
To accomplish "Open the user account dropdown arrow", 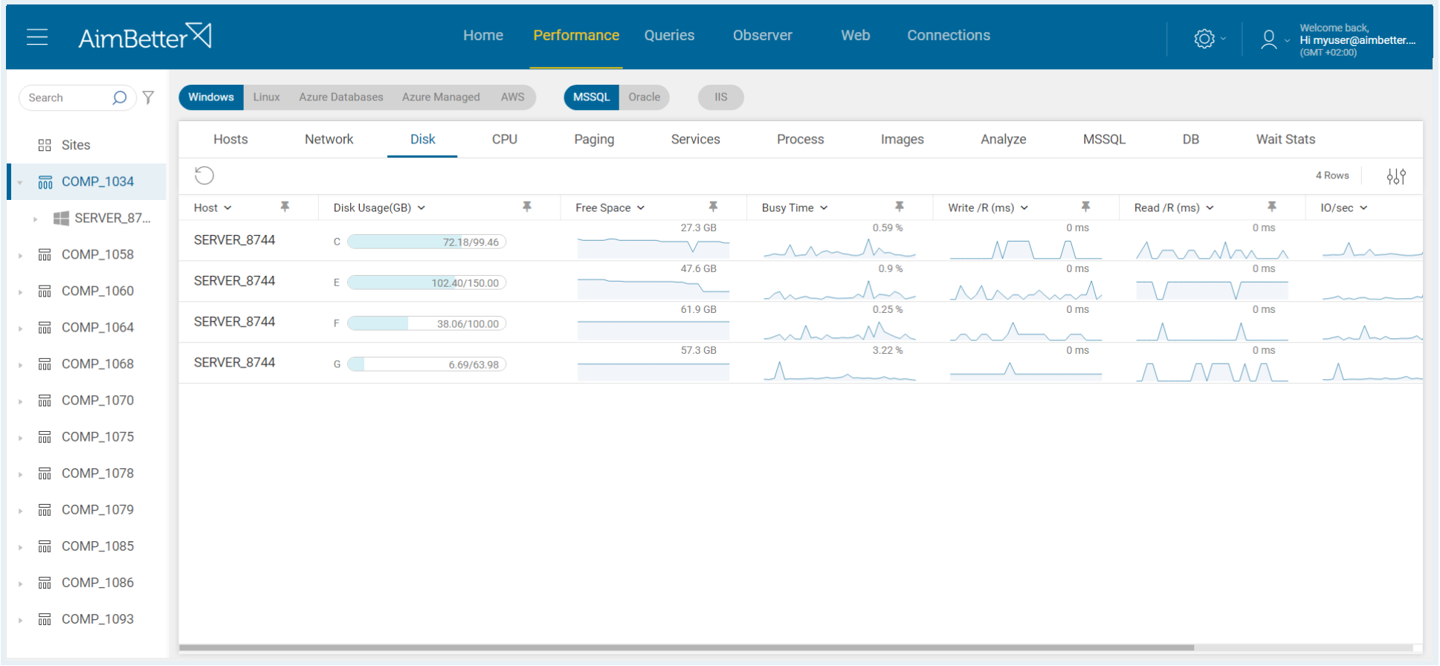I will 1287,40.
